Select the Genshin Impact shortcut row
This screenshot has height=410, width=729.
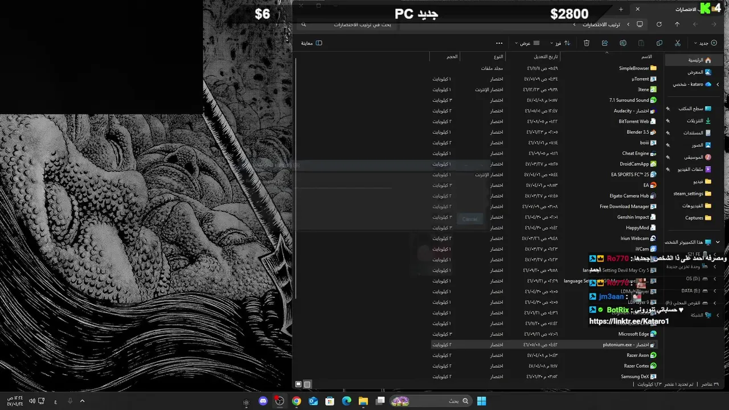[544, 217]
